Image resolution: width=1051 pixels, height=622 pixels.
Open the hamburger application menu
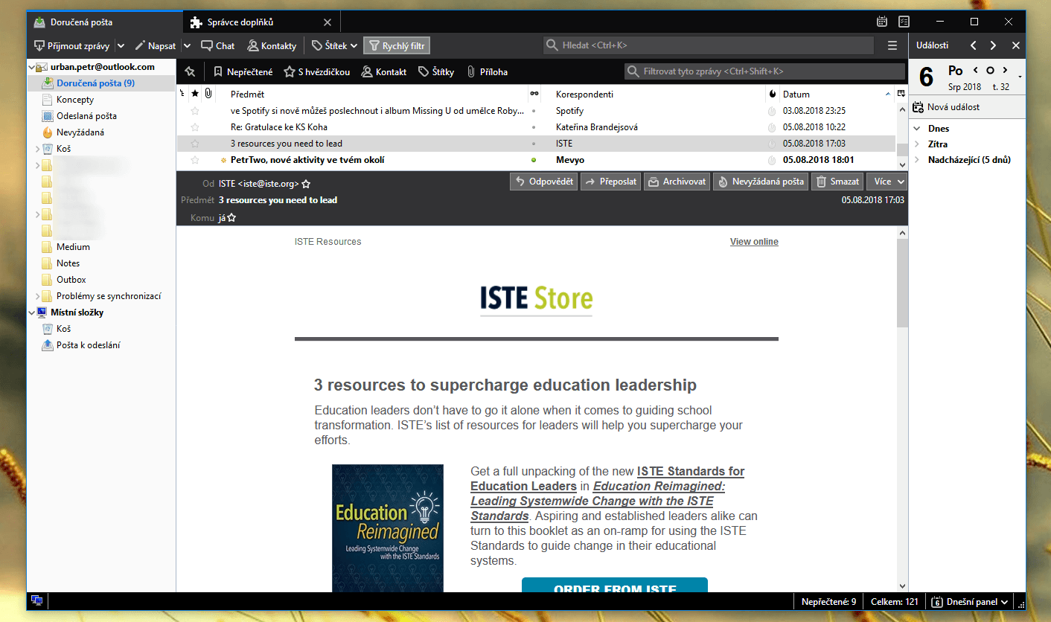(x=892, y=46)
